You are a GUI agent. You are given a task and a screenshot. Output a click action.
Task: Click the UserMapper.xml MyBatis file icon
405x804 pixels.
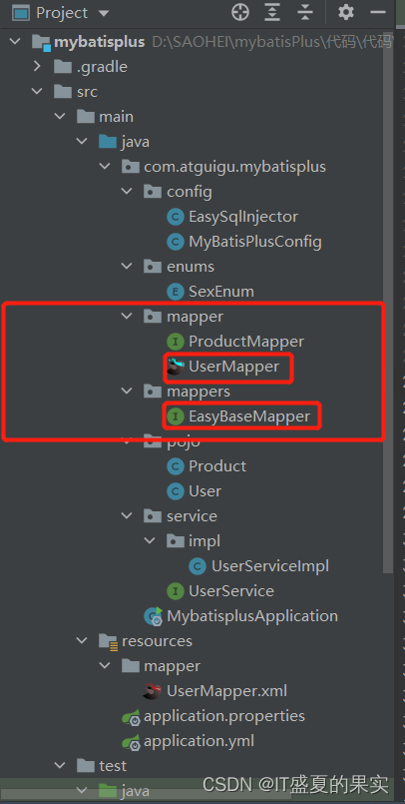pos(153,691)
